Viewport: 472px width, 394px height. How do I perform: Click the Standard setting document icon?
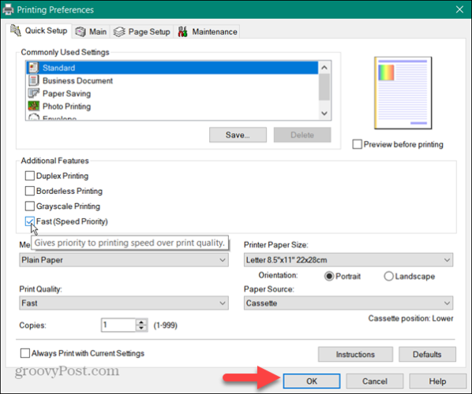[x=34, y=68]
